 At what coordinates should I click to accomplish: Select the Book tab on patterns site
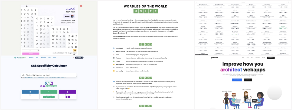[247, 58]
